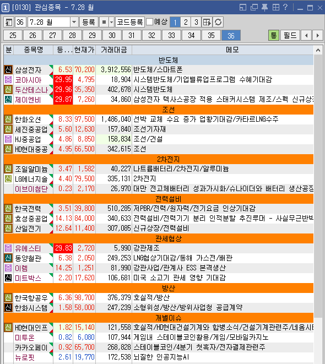Screen dimensions: 325x364
Task: Select the 뉴로핏 stock name
Action: click(25, 357)
